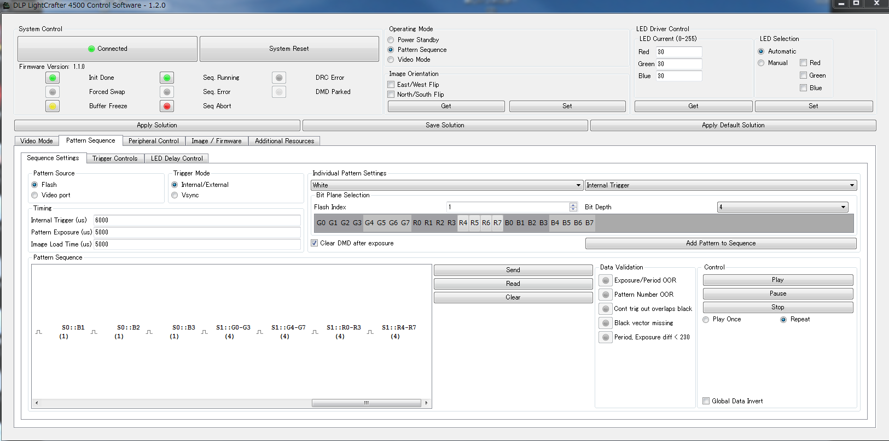This screenshot has height=441, width=889.
Task: Click the Forced Swap status indicator
Action: click(53, 92)
